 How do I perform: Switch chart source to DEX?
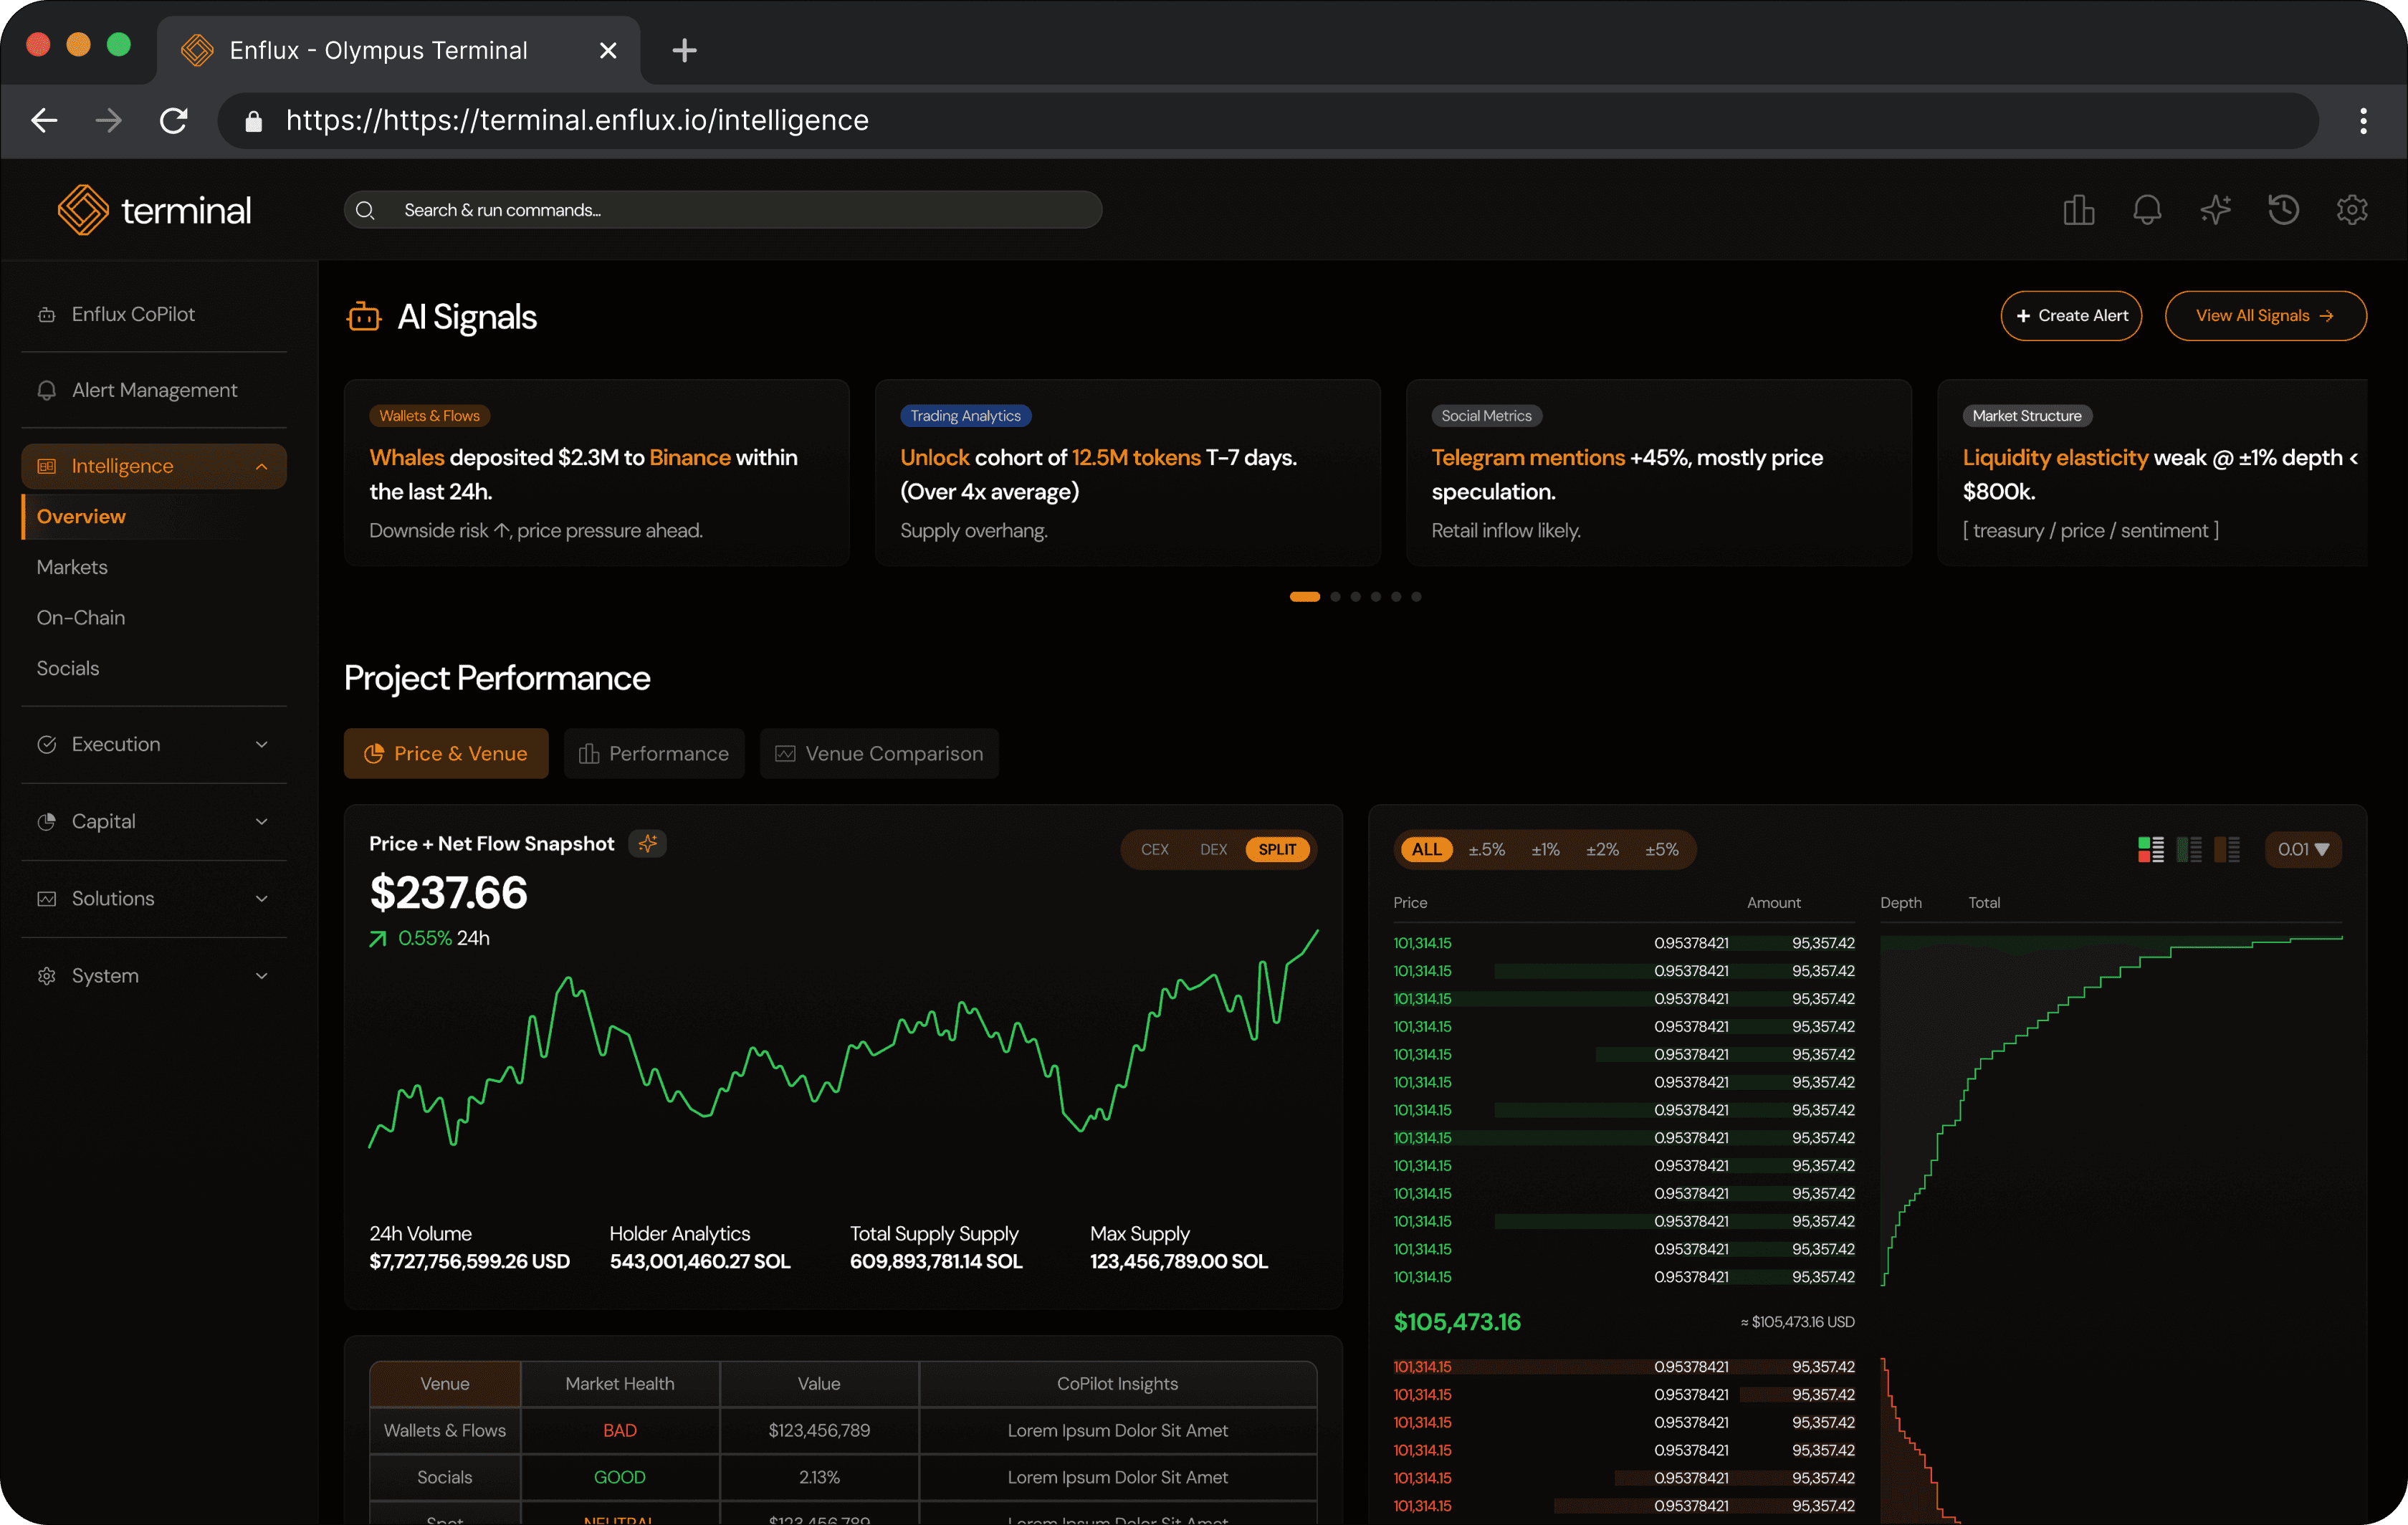pyautogui.click(x=1213, y=849)
